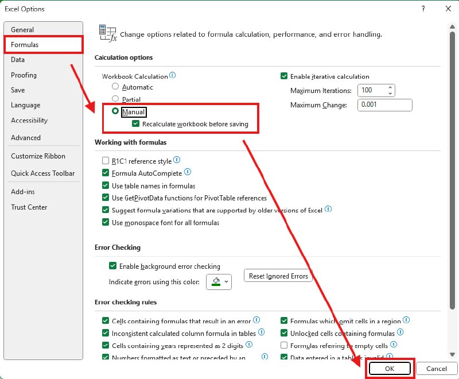The width and height of the screenshot is (459, 379).
Task: Click the Maximum Change input field
Action: [384, 105]
